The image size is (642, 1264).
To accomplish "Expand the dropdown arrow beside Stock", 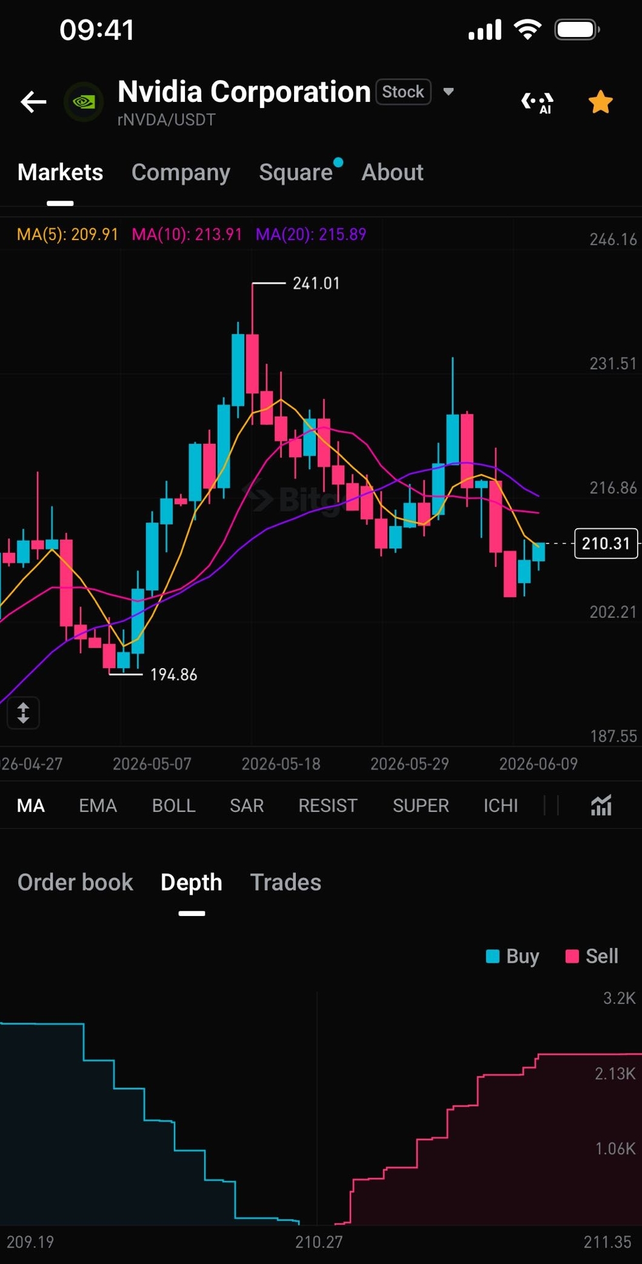I will click(449, 92).
